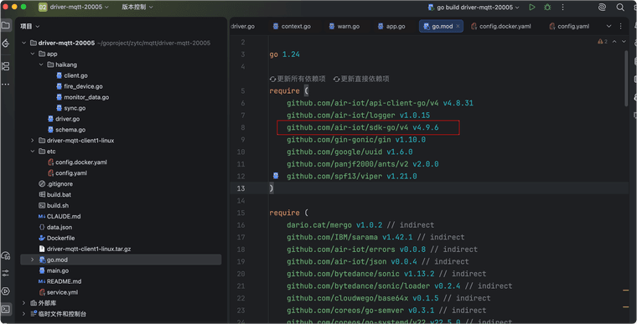The width and height of the screenshot is (637, 324).
Task: Jump to next highlighted problem arrow
Action: (624, 41)
